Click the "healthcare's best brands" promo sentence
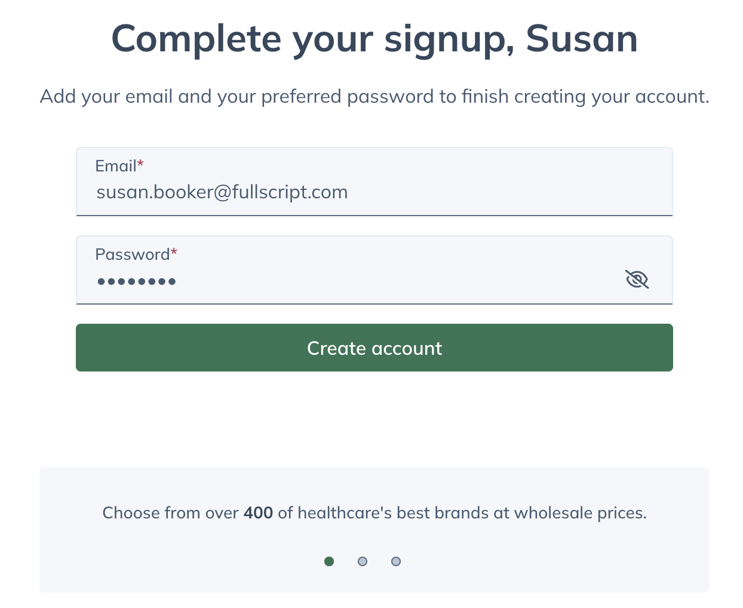 [x=374, y=513]
